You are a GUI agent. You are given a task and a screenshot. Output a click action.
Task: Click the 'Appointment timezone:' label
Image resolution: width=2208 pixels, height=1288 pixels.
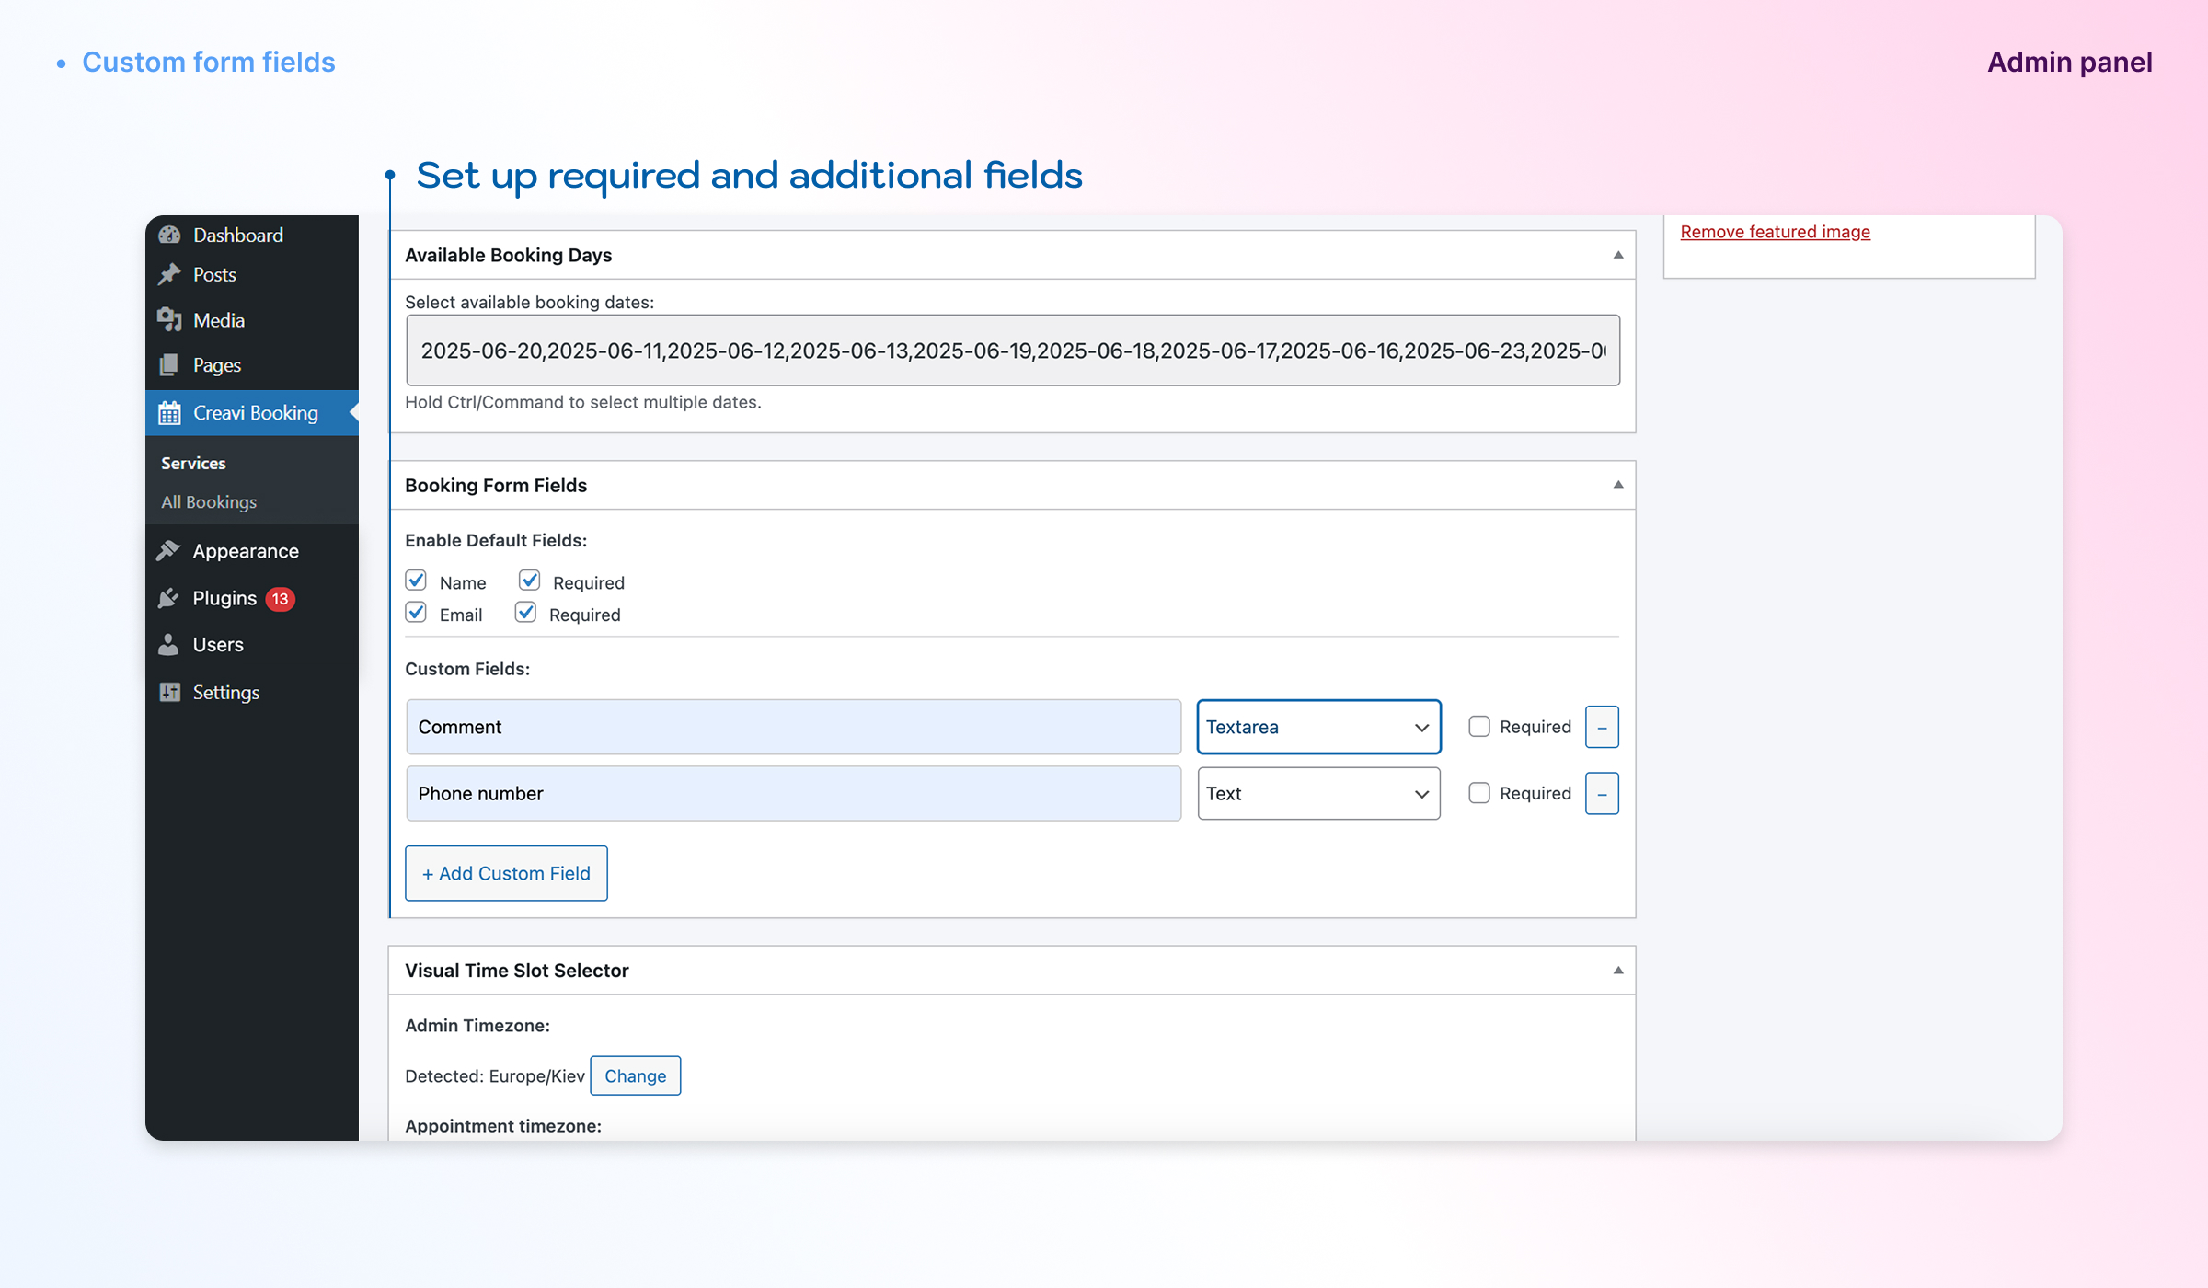click(503, 1126)
